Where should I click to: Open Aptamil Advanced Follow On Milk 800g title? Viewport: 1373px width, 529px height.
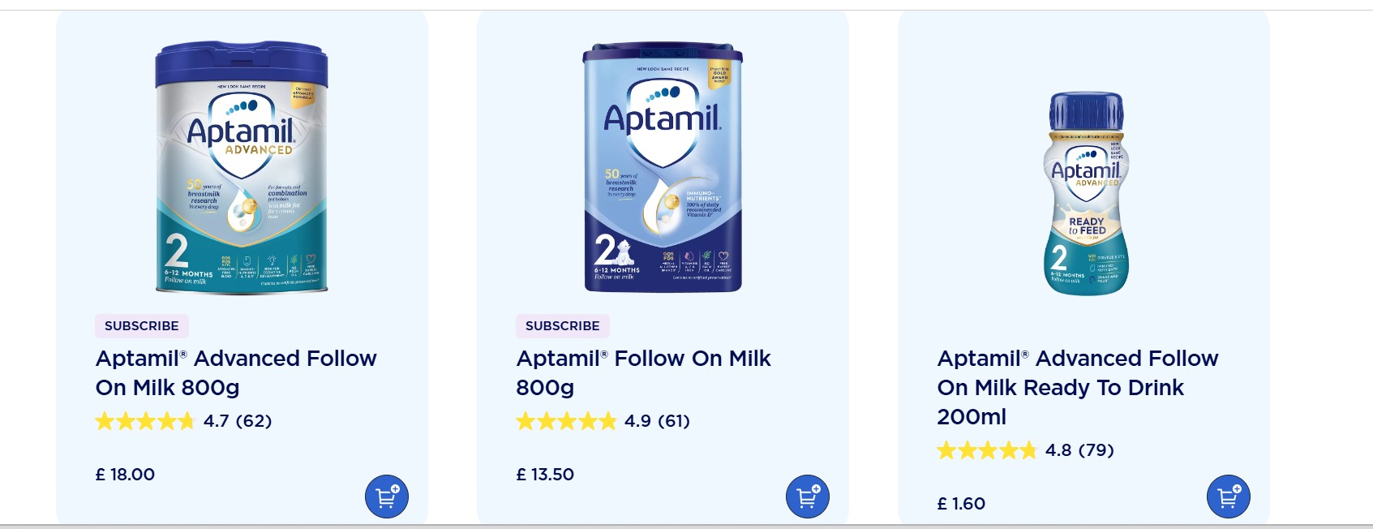click(236, 373)
